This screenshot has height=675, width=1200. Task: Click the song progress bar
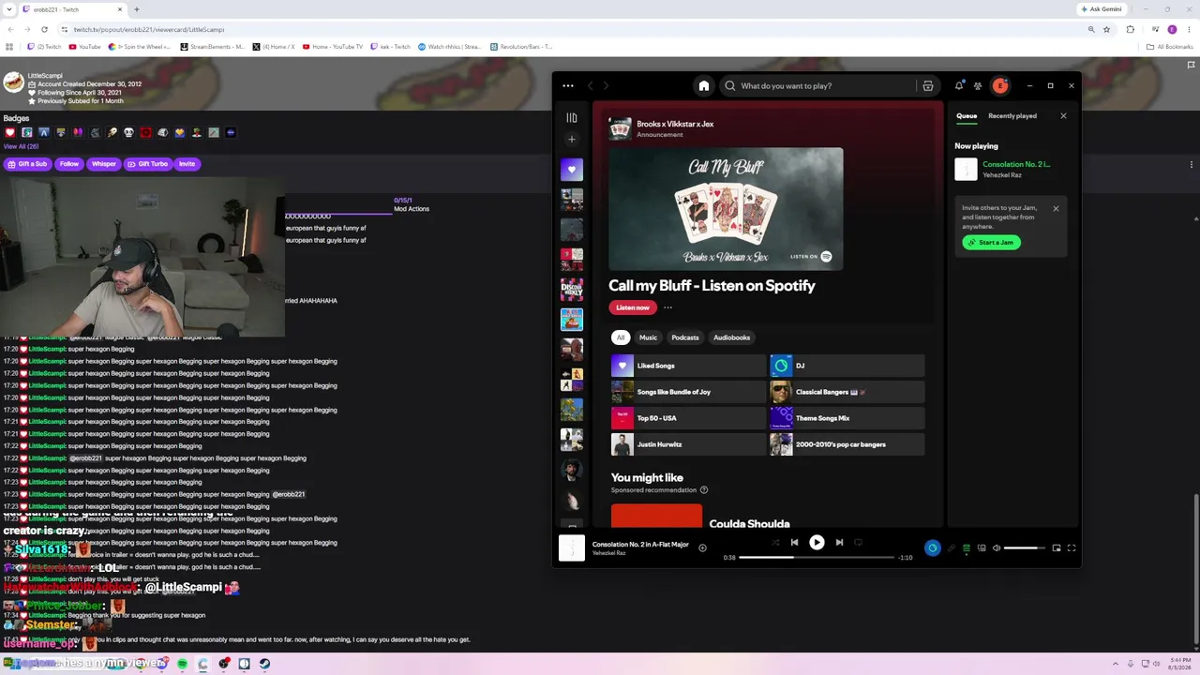(x=817, y=557)
